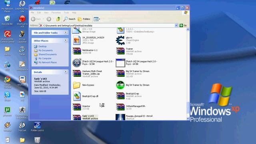Select DAEMON Tools Lite desktop icon
The height and width of the screenshot is (144, 256).
tap(22, 6)
